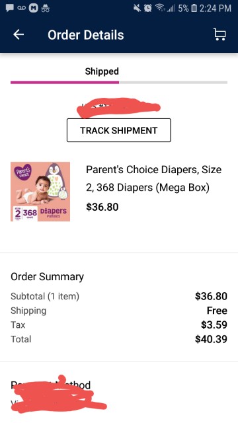Viewport: 238px width, 423px height.
Task: Tap the incognito glasses status icon
Action: coord(46,9)
